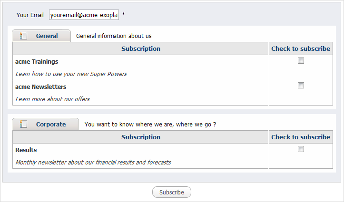Click Check to subscribe header in Corporate
Viewport: 344px width, 202px height.
coord(301,137)
